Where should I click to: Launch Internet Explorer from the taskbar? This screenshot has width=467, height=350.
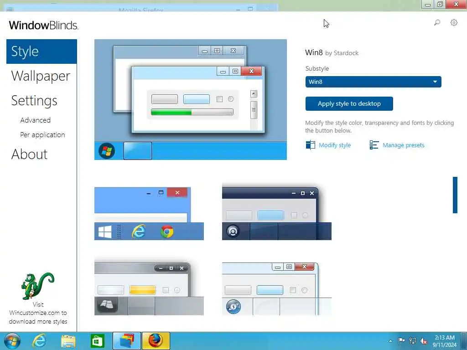pos(39,341)
